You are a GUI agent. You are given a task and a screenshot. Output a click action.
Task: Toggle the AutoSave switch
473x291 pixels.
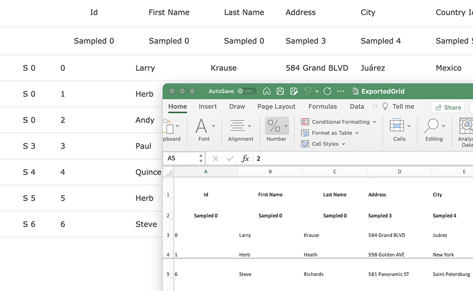click(x=246, y=91)
